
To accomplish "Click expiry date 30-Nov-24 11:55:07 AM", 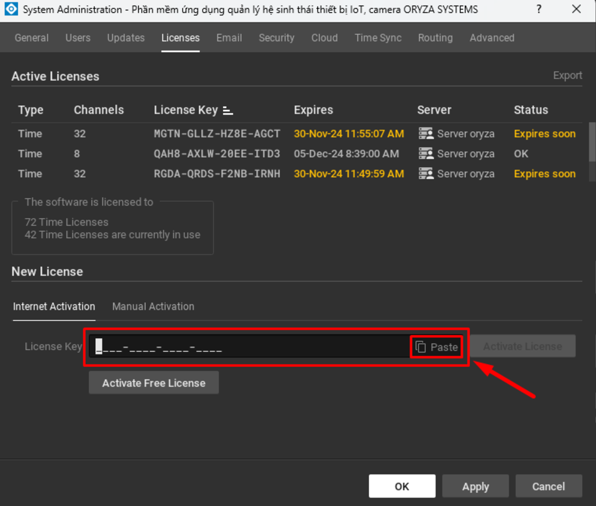I will point(349,134).
